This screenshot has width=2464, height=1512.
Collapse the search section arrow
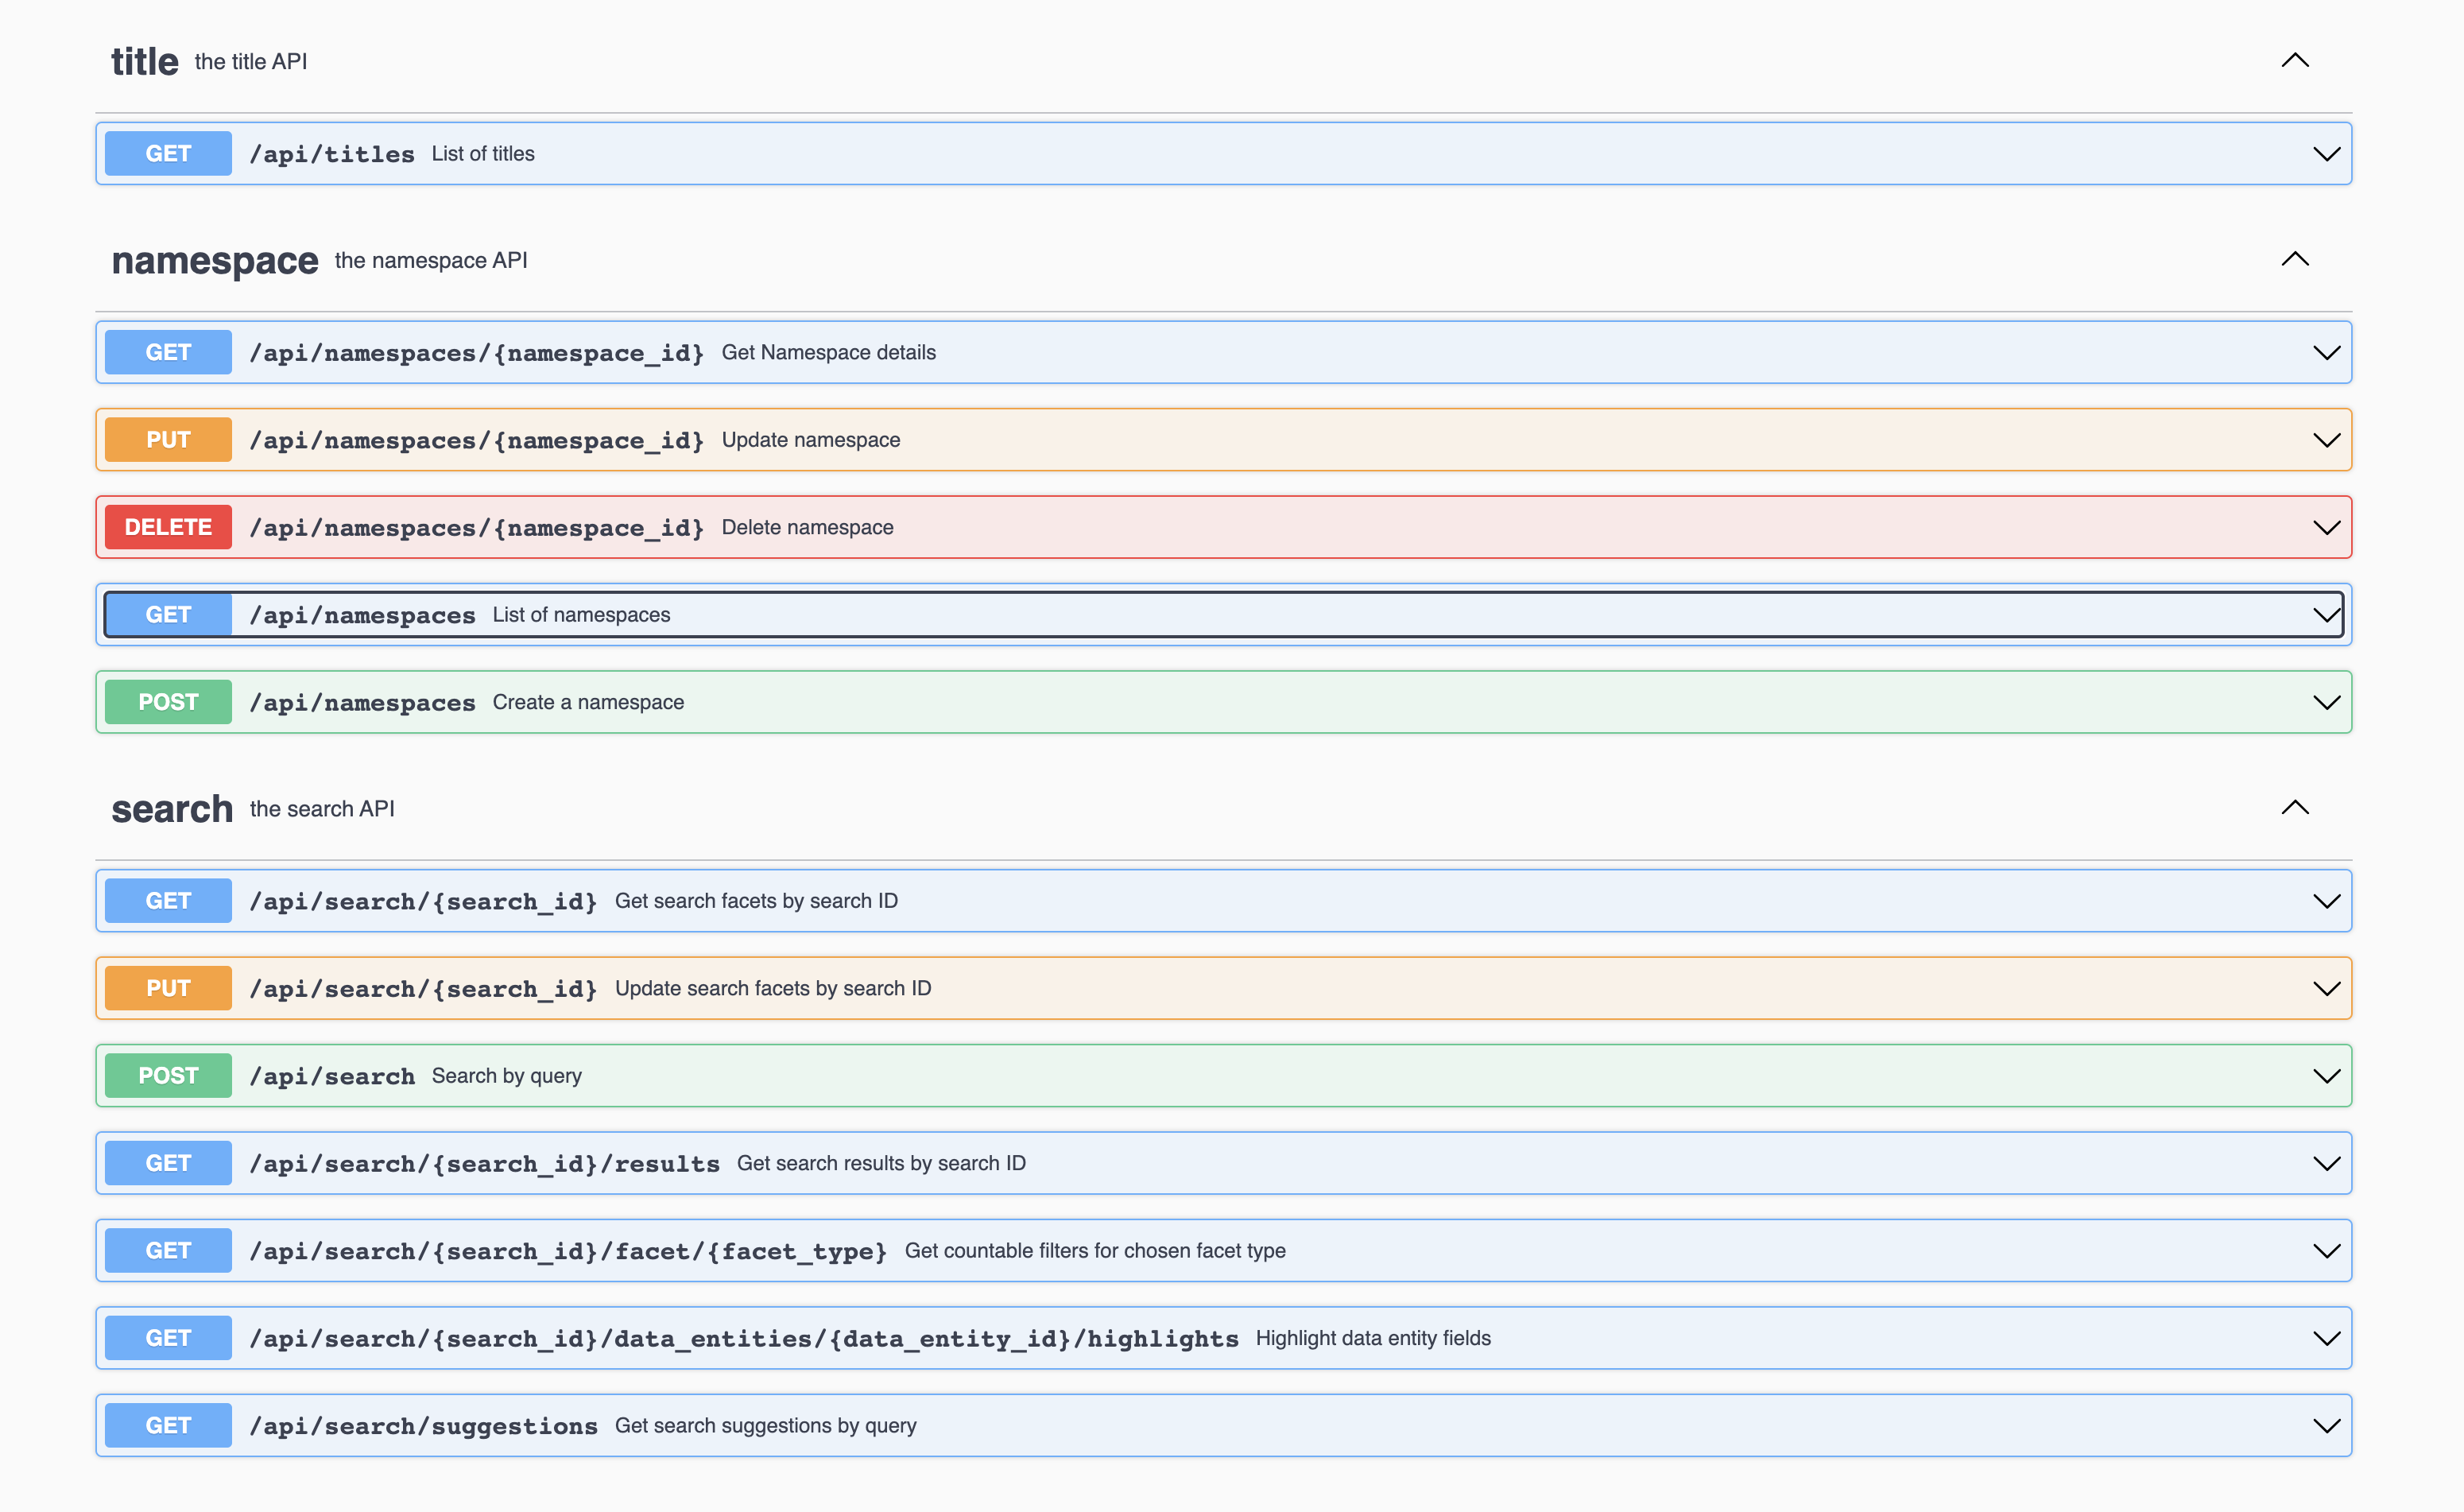(2294, 808)
